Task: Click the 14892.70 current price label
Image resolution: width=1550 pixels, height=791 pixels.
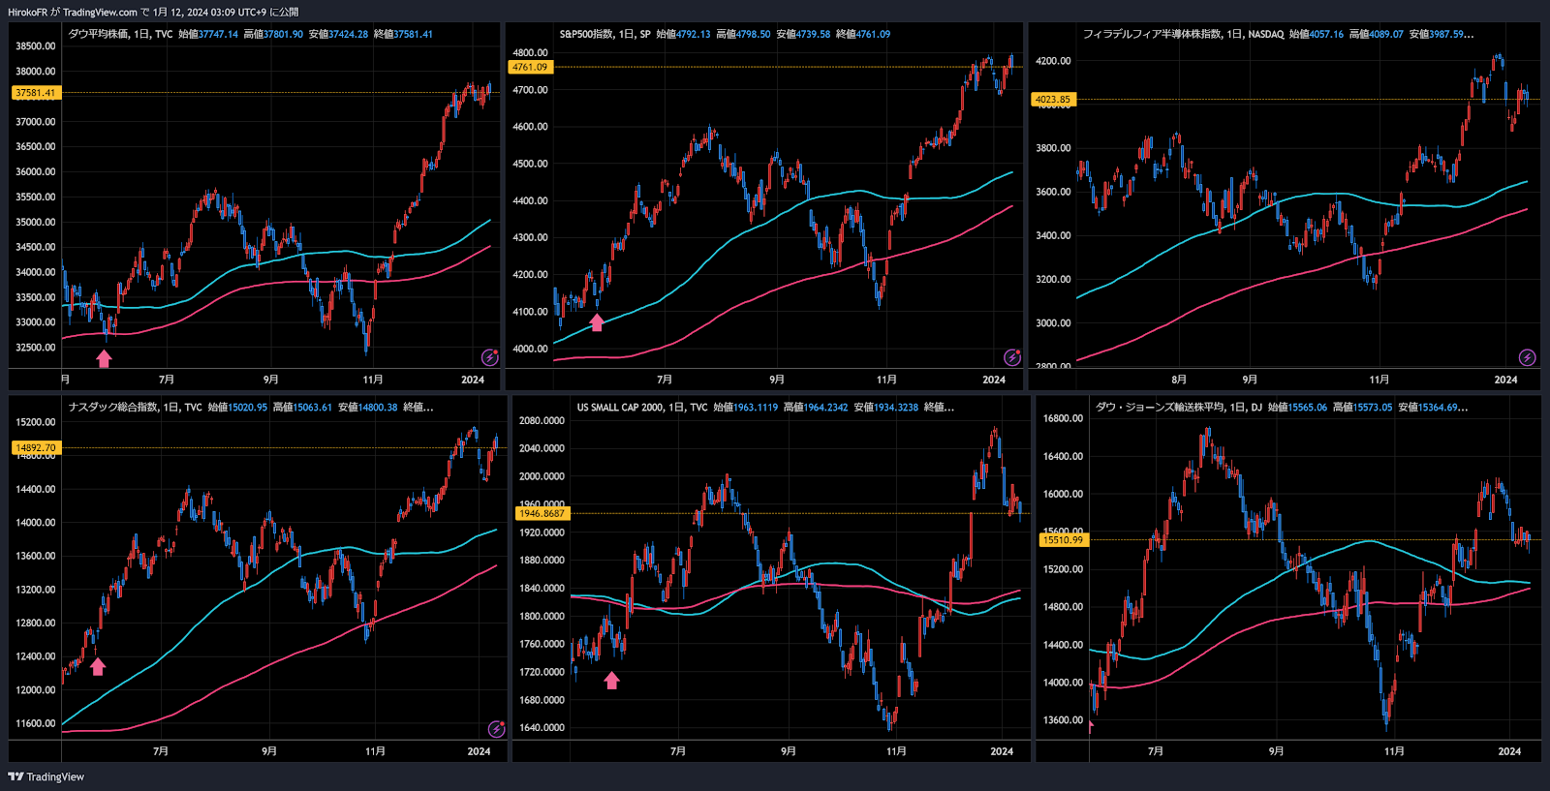Action: point(36,448)
